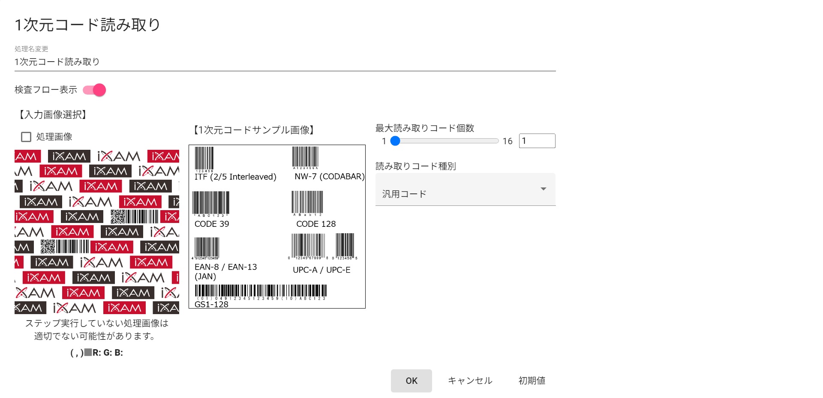Click the 処理名変更 text field
823x398 pixels.
pos(285,62)
